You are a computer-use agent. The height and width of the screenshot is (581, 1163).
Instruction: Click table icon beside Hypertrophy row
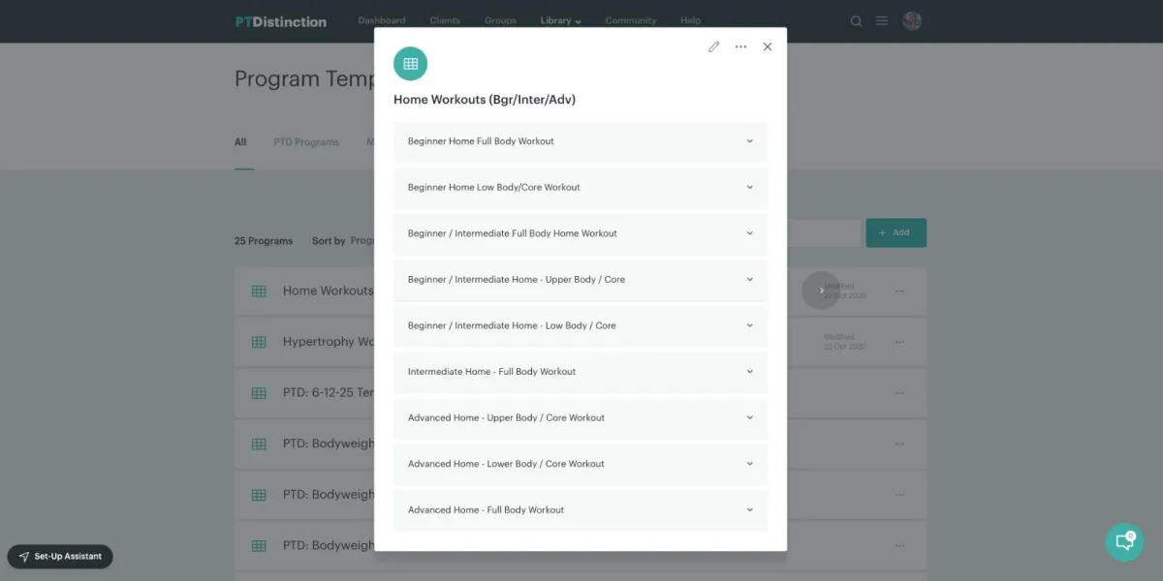(259, 342)
